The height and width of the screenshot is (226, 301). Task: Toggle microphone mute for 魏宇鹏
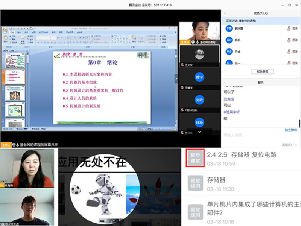289,28
